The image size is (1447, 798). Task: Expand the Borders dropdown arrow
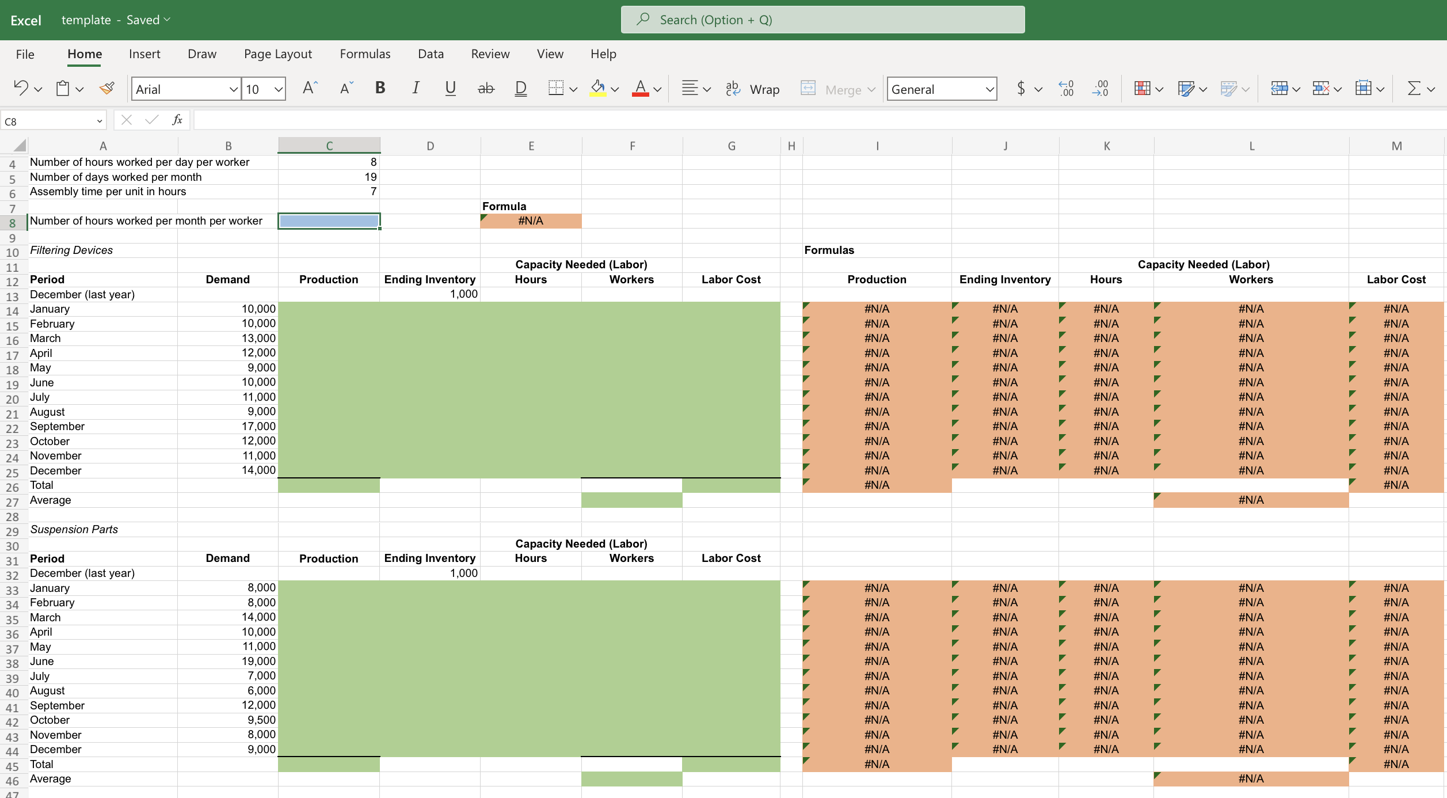(x=573, y=89)
